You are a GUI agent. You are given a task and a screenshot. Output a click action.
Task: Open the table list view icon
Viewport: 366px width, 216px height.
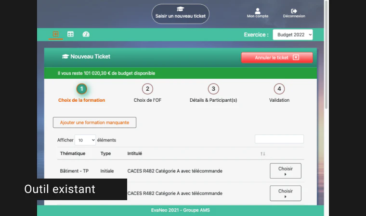[x=70, y=34]
